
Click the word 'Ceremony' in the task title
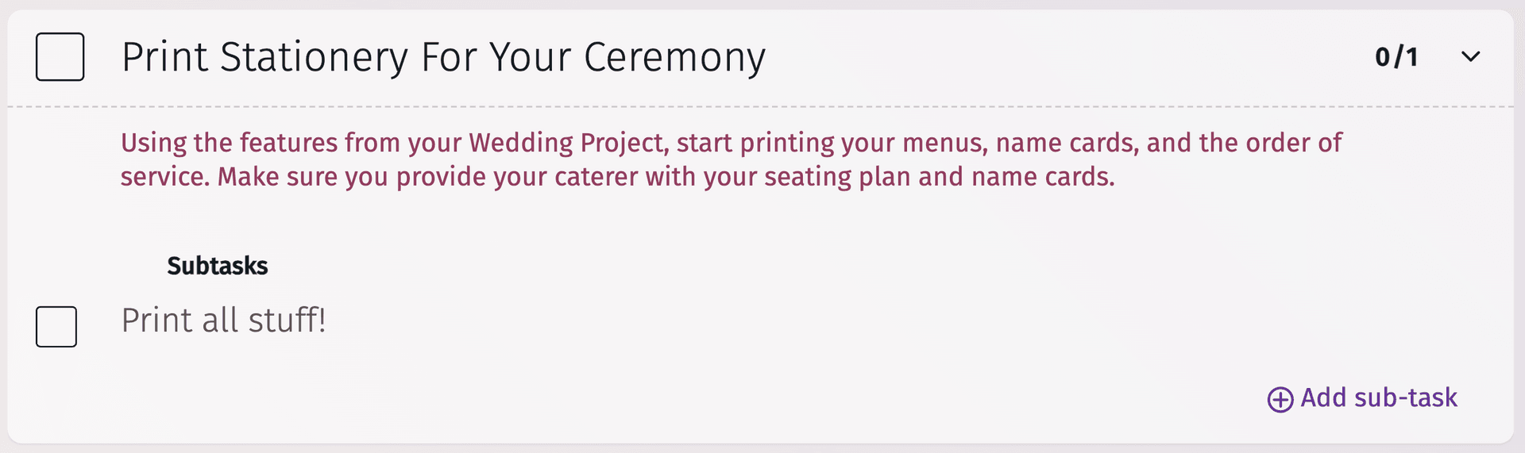(674, 57)
